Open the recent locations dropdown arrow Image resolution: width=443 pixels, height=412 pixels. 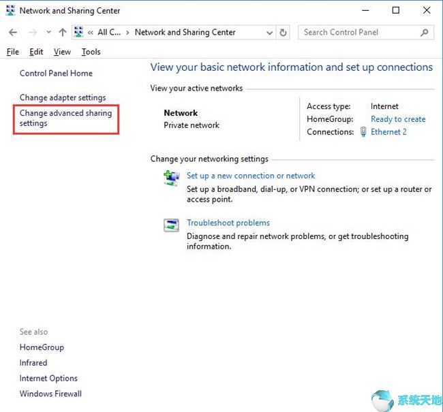48,32
